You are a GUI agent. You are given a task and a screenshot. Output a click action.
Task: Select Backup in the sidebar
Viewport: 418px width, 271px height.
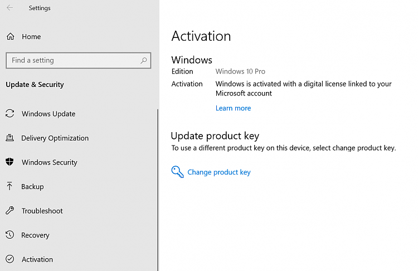32,187
